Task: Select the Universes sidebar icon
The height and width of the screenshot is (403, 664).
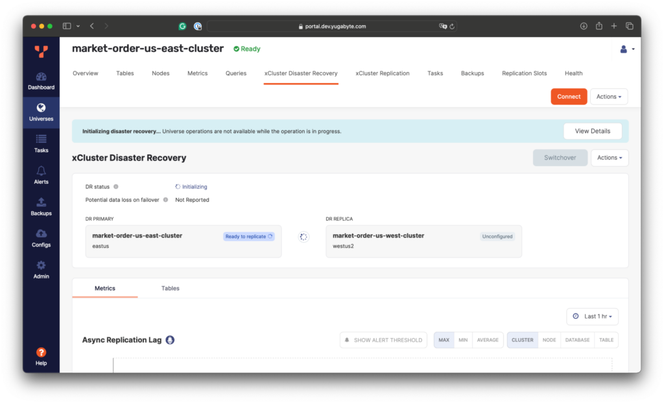Action: 41,111
